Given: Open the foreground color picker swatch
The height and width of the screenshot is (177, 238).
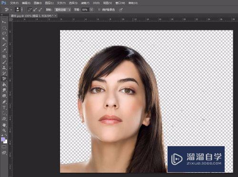Looking at the screenshot, I should click(3, 140).
